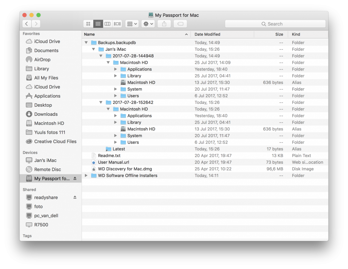The image size is (348, 269).
Task: Sort by Size column header
Action: pos(271,34)
